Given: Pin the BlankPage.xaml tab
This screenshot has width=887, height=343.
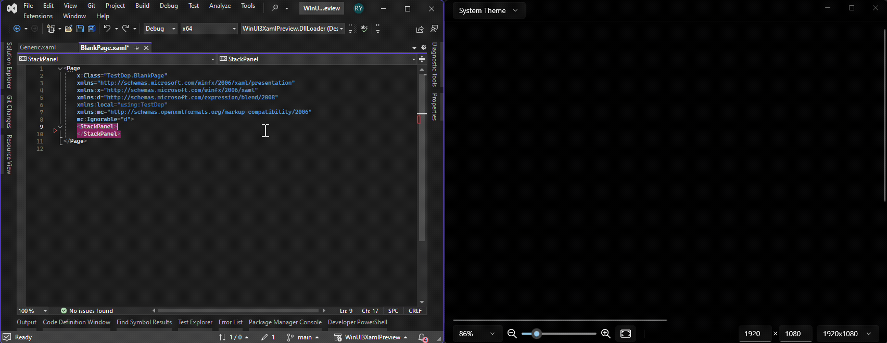Looking at the screenshot, I should coord(136,48).
